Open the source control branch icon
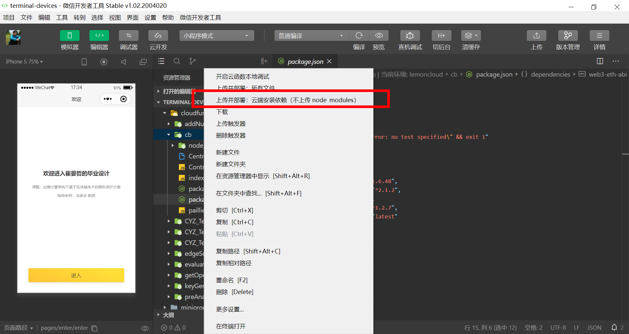Image resolution: width=629 pixels, height=334 pixels. click(193, 61)
